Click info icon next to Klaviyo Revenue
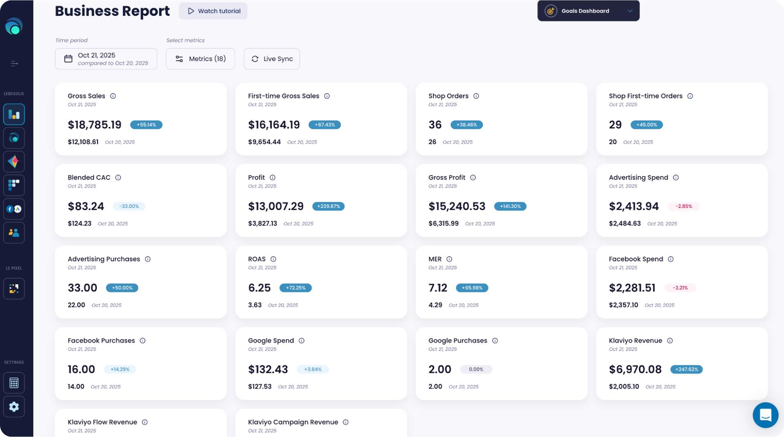 pos(670,341)
